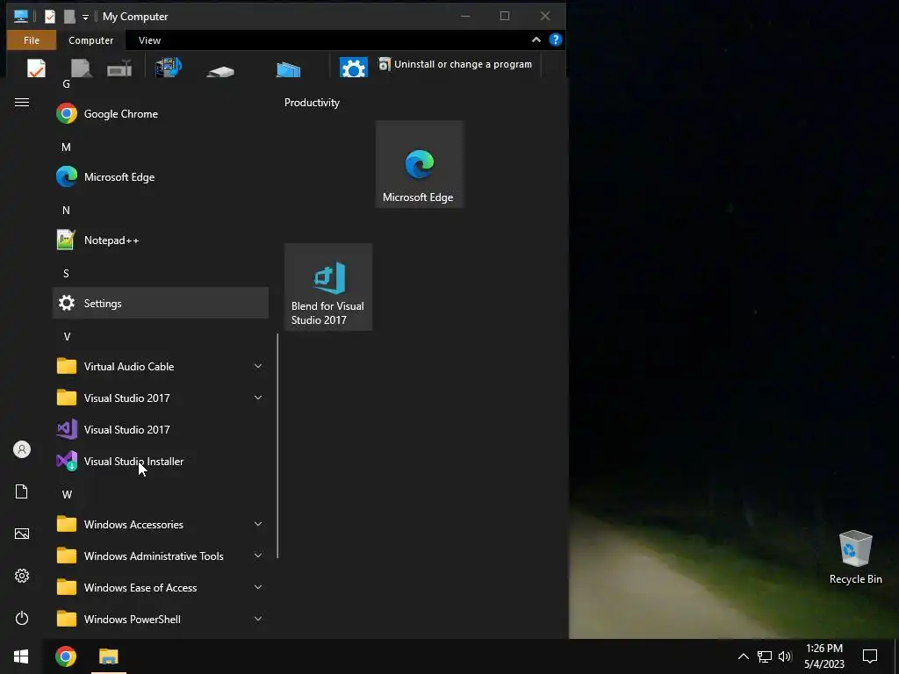Open the File tab in My Computer

click(32, 40)
